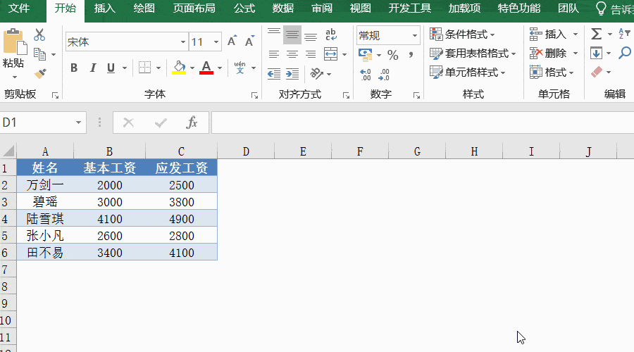Open the font size dropdown
The height and width of the screenshot is (352, 634).
pyautogui.click(x=216, y=42)
